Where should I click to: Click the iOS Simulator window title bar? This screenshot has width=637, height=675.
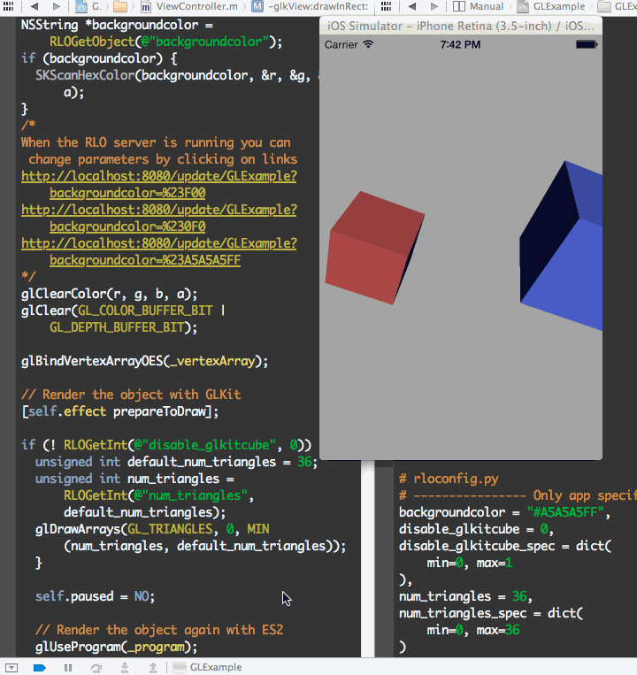461,26
